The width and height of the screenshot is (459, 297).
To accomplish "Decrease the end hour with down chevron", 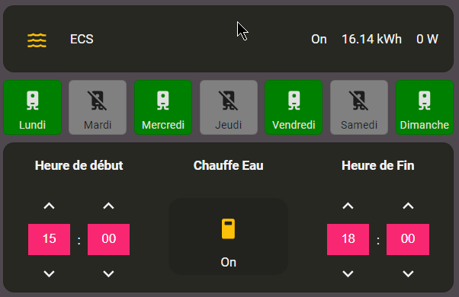I will pos(348,273).
